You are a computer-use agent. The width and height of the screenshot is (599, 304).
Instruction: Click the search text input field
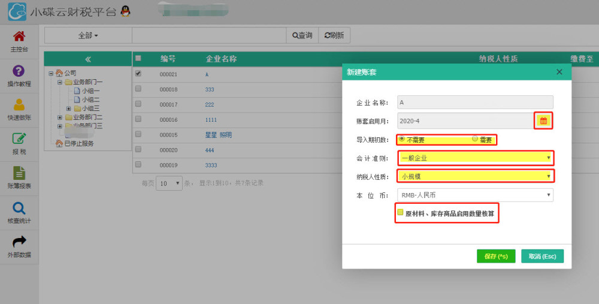tap(209, 35)
